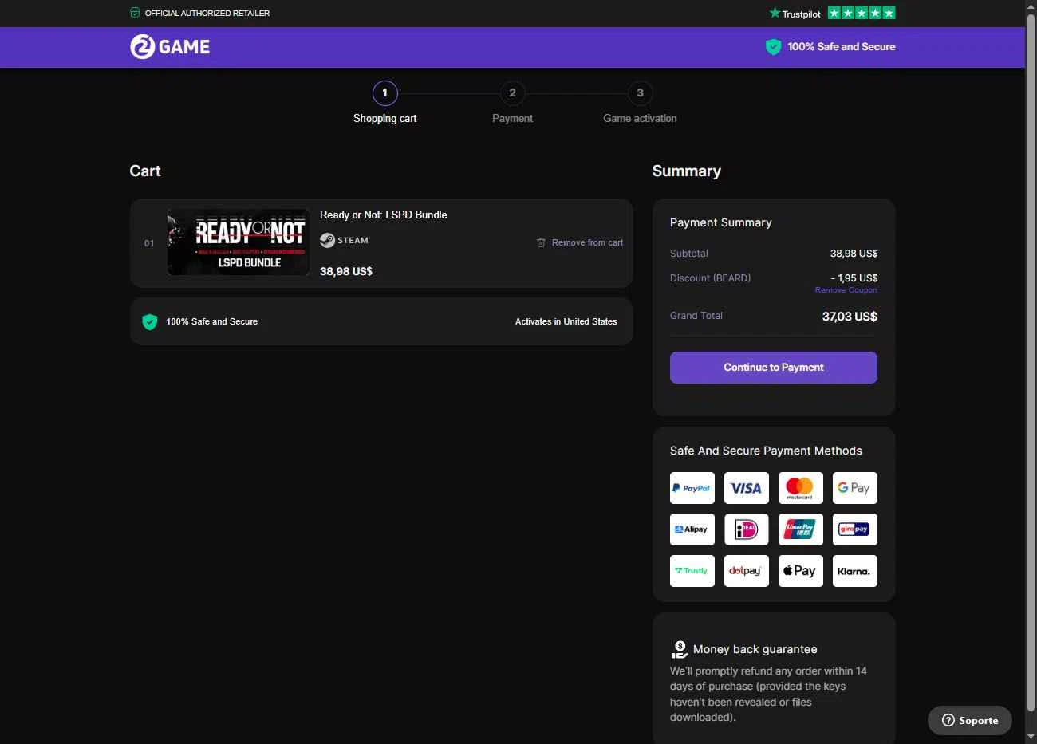Select the giropay payment icon

pos(855,529)
